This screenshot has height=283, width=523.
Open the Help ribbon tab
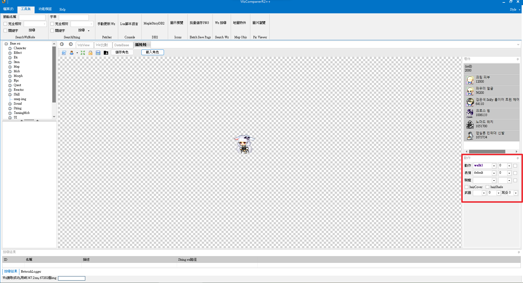(x=62, y=10)
